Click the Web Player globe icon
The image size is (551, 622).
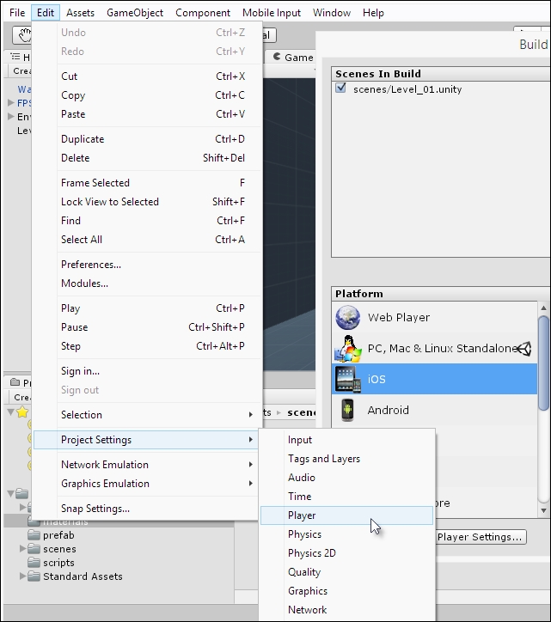point(348,317)
